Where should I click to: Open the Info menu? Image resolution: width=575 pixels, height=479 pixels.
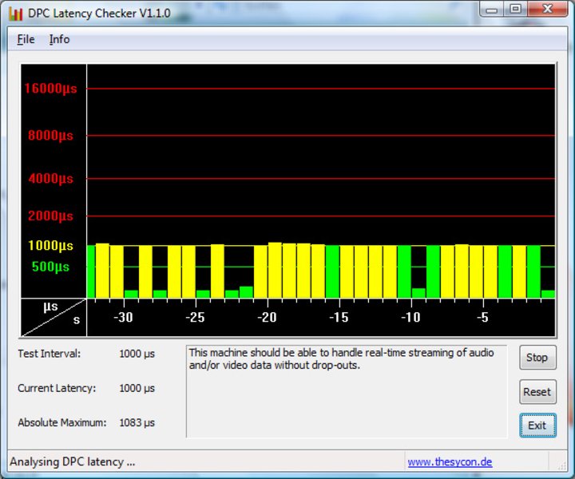click(x=59, y=39)
